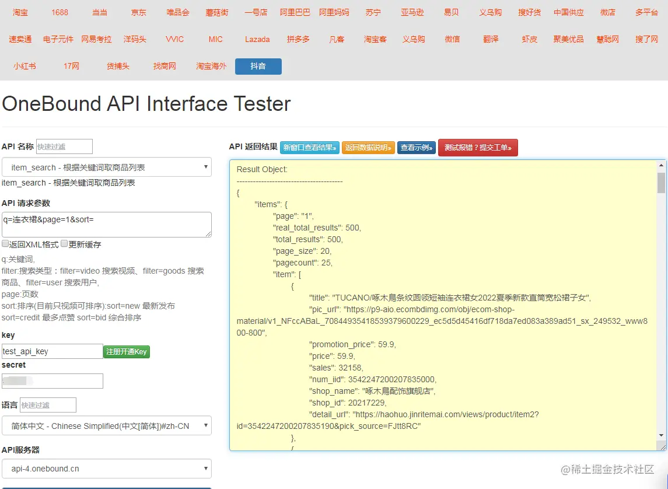Click the result panel scrollbar thumb
This screenshot has height=489, width=668.
coord(661,183)
